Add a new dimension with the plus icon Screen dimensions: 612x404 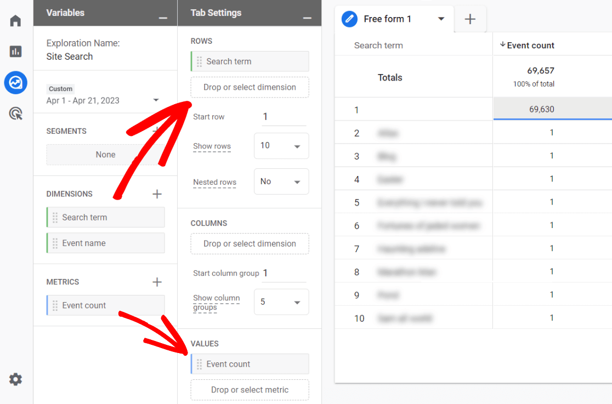pyautogui.click(x=157, y=194)
